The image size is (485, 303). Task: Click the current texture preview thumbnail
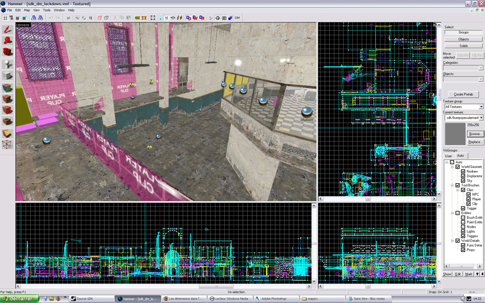click(x=454, y=134)
